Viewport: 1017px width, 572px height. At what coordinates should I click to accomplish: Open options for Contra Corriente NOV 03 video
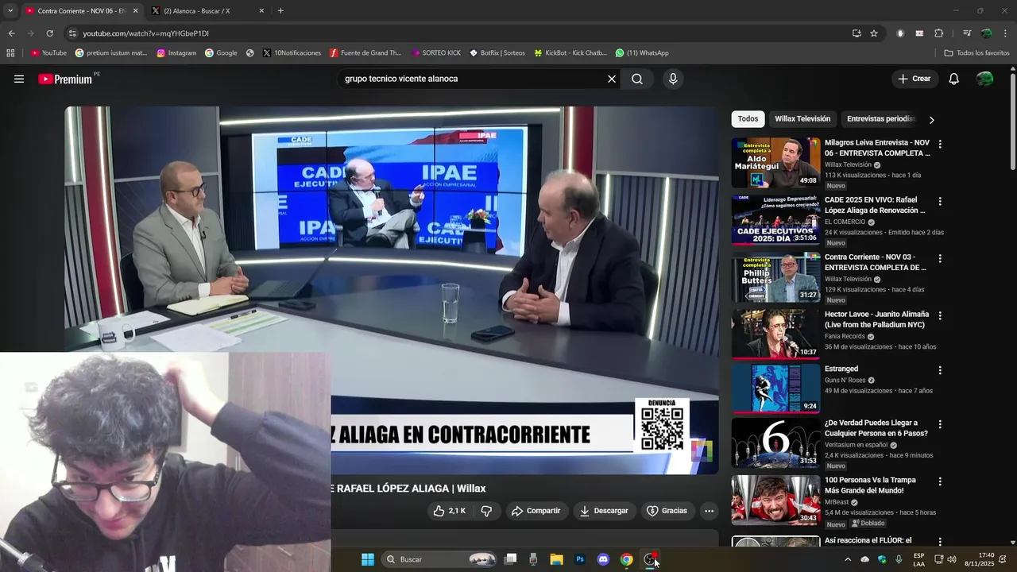click(x=940, y=259)
